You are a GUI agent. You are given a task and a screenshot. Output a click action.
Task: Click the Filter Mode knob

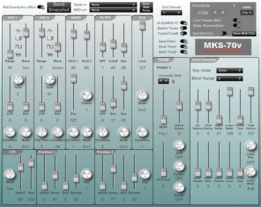pyautogui.click(x=124, y=132)
